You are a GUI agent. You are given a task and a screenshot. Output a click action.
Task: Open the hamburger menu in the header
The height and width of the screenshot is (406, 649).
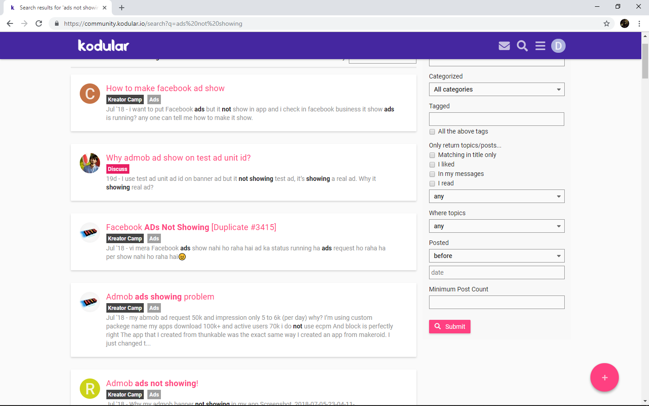point(540,46)
